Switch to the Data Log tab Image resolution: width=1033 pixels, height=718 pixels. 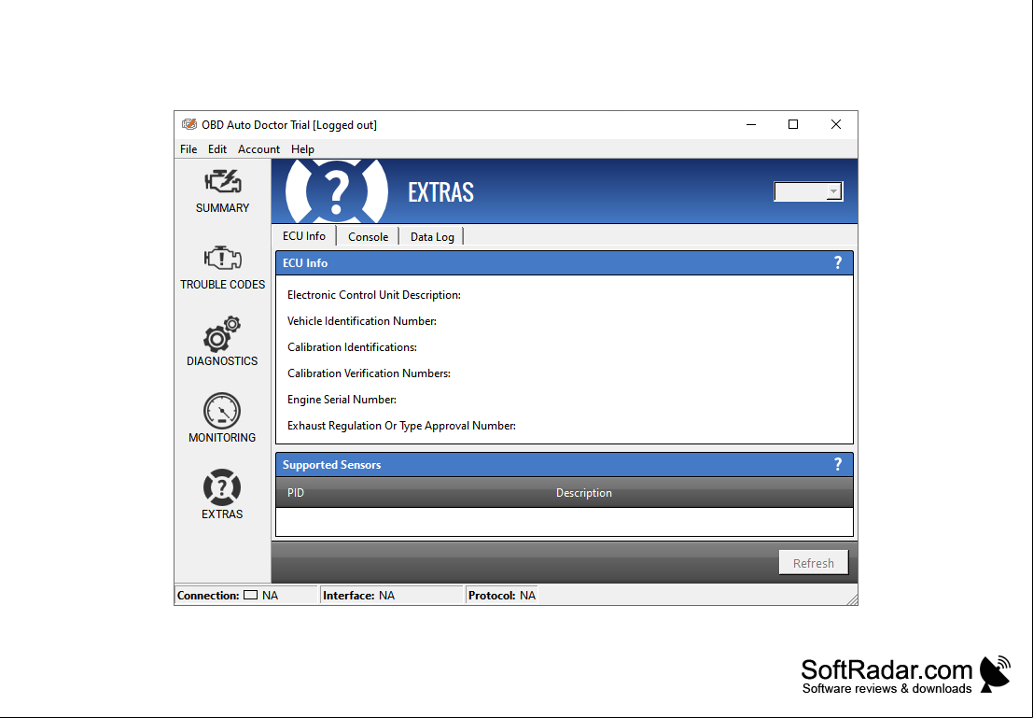432,237
